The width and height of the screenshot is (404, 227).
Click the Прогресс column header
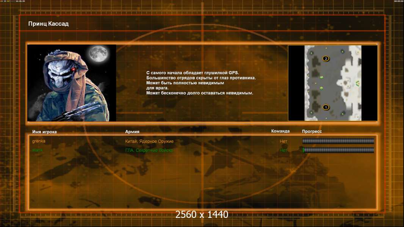coord(312,131)
